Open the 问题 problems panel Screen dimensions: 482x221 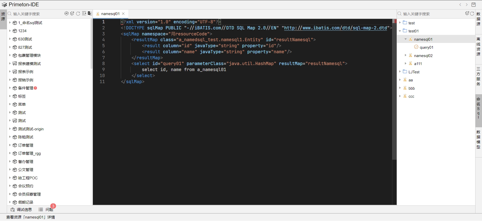[46, 209]
